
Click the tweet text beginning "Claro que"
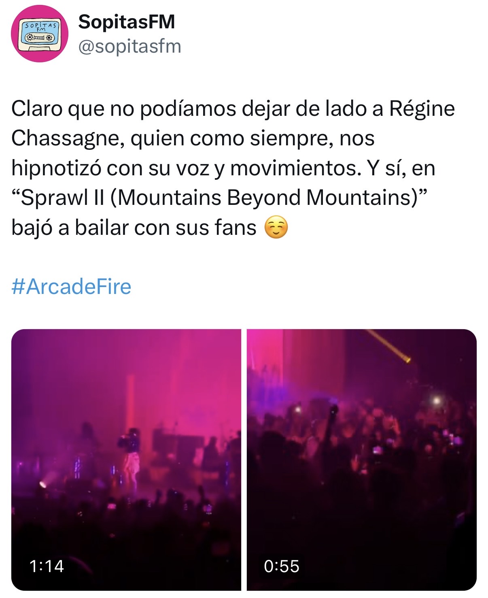coord(233,168)
